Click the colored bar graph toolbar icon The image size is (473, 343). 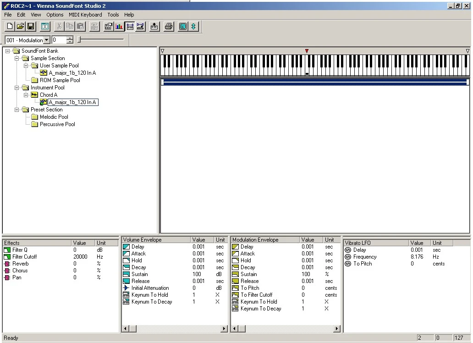click(119, 27)
